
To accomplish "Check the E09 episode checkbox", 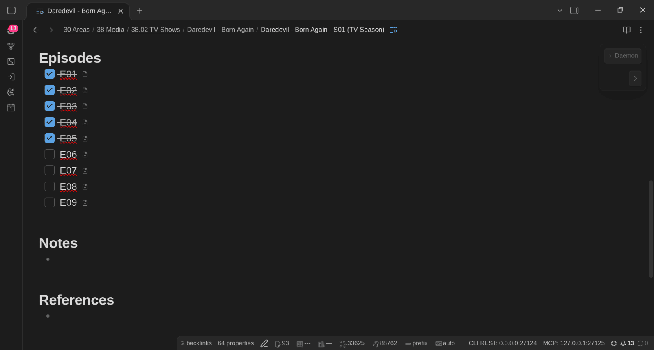I will click(50, 202).
